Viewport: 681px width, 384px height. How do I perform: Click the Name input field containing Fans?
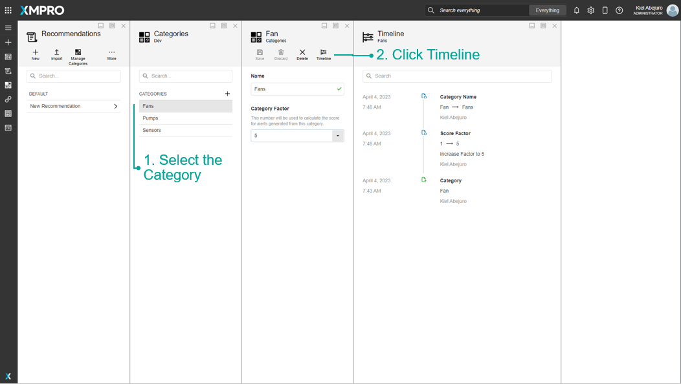[297, 89]
